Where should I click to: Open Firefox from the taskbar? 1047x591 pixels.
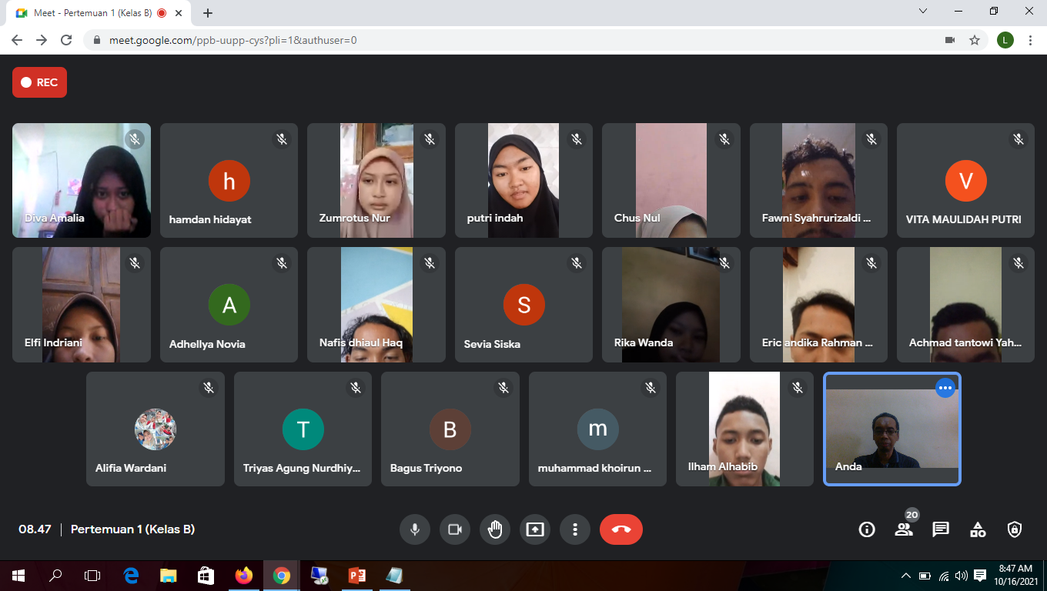(x=244, y=575)
